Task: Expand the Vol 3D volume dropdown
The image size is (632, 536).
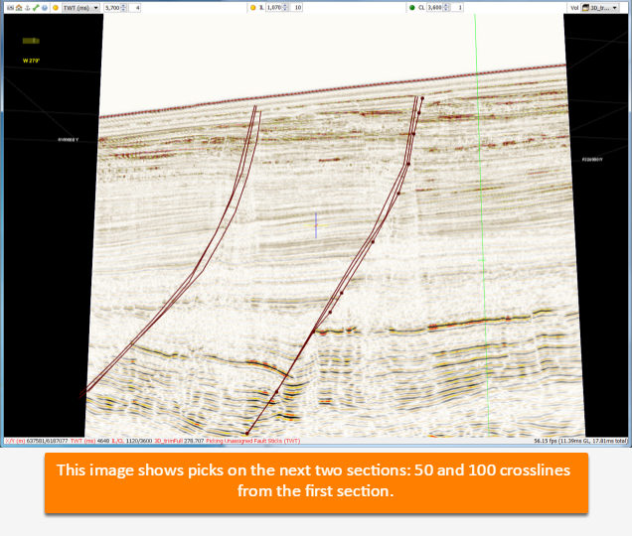Action: point(600,8)
